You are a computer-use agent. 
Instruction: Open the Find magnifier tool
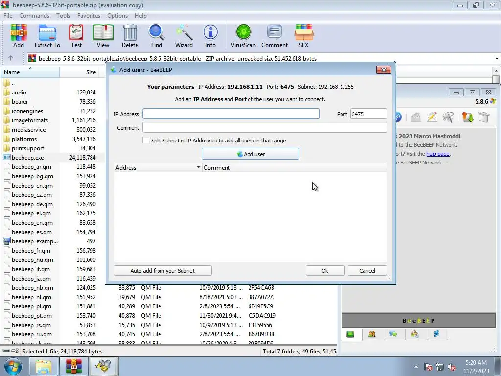[x=157, y=36]
